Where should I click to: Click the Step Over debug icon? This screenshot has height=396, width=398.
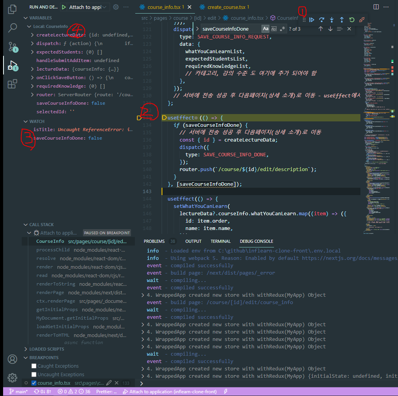point(321,19)
